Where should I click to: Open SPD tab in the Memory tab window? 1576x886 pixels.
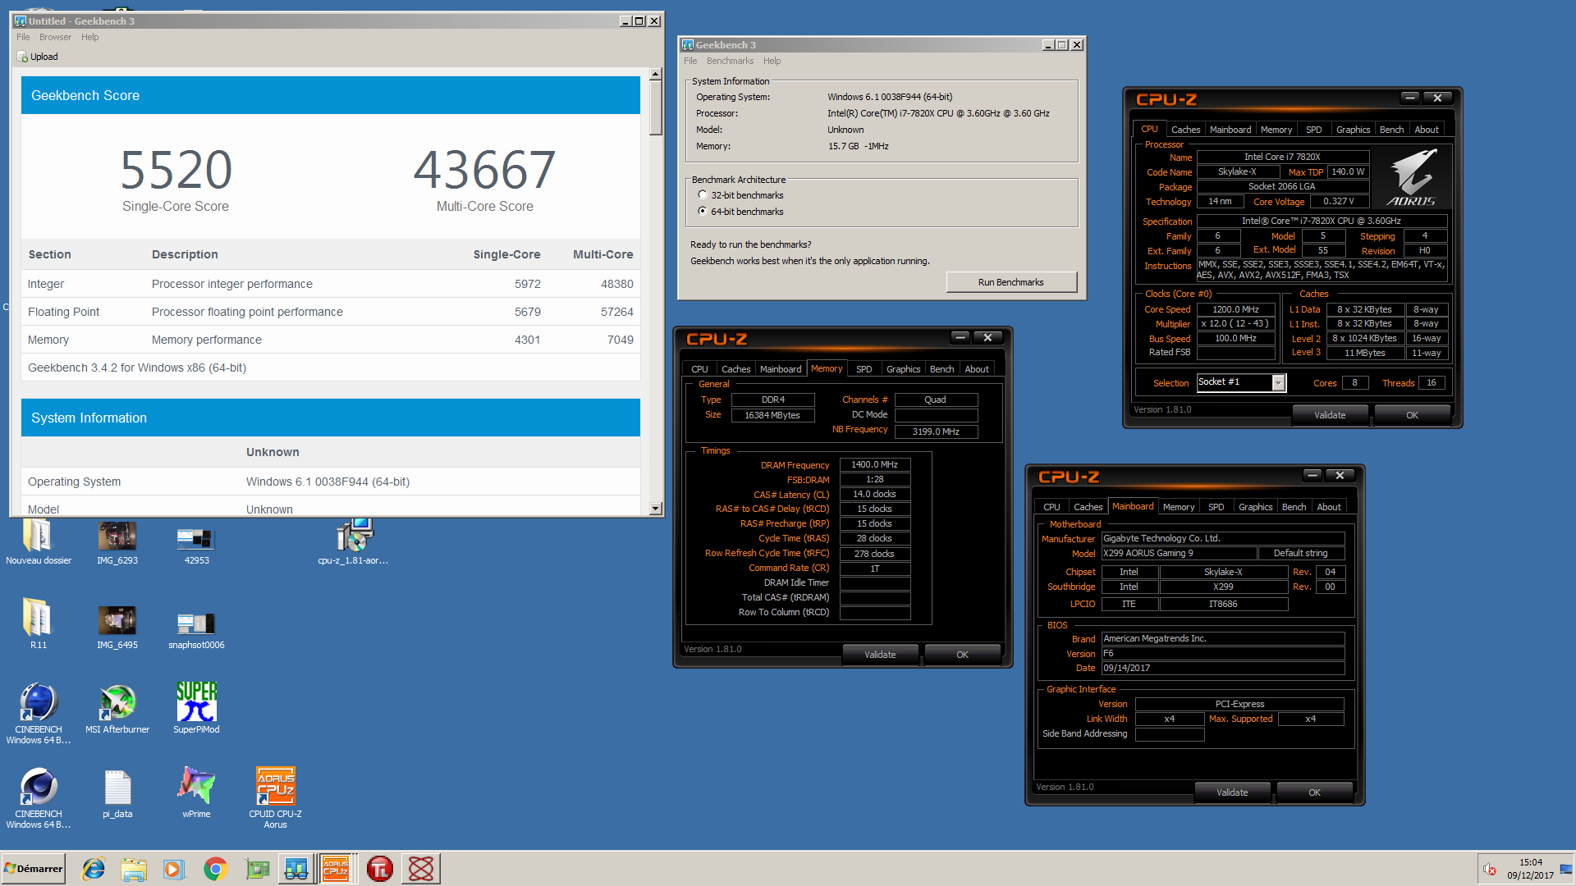click(864, 369)
